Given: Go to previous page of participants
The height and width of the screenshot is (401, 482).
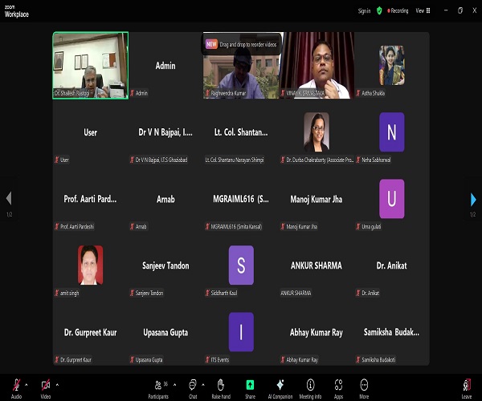Looking at the screenshot, I should pyautogui.click(x=9, y=198).
